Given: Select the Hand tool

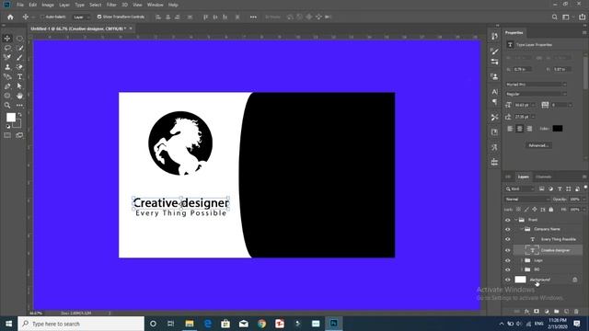Looking at the screenshot, I should click(x=19, y=96).
